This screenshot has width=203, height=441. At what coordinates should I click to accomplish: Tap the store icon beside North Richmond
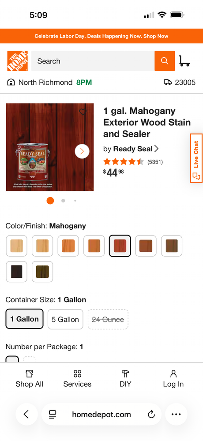[11, 82]
